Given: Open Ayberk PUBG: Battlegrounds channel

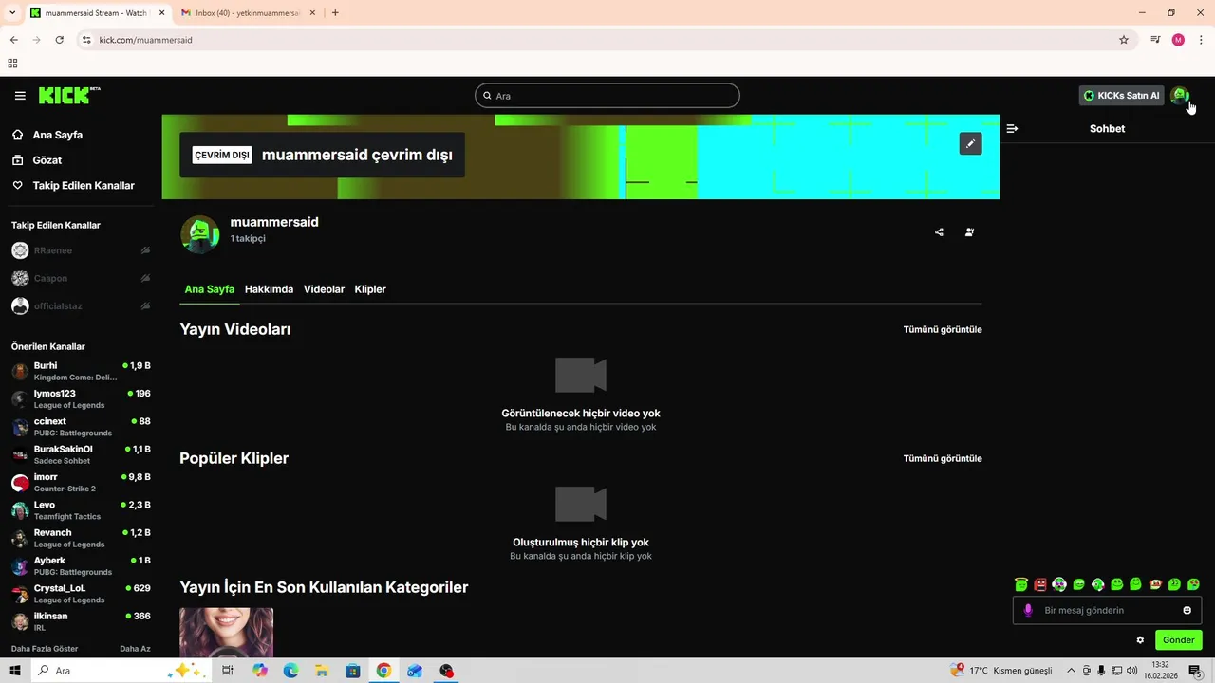Looking at the screenshot, I should [81, 566].
